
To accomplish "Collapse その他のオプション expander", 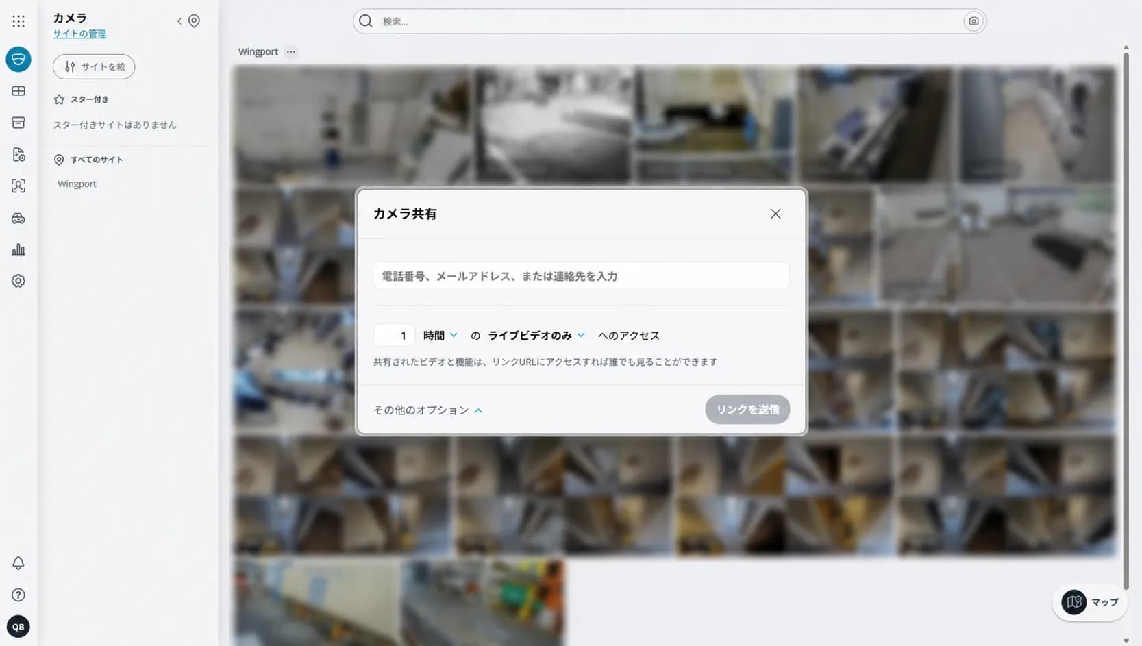I will click(x=428, y=410).
